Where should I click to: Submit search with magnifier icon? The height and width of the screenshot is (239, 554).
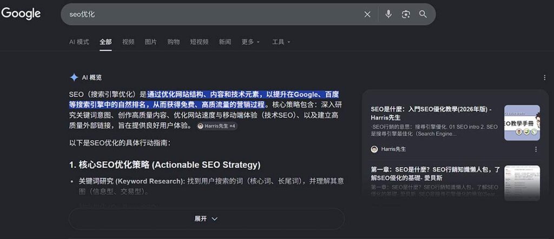(x=423, y=14)
